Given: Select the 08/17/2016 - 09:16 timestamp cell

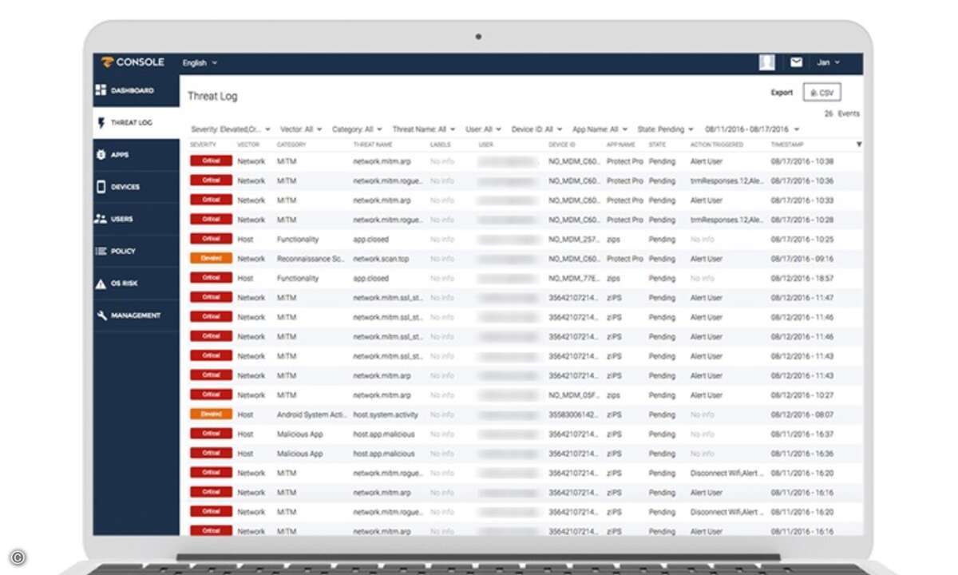Looking at the screenshot, I should (802, 259).
